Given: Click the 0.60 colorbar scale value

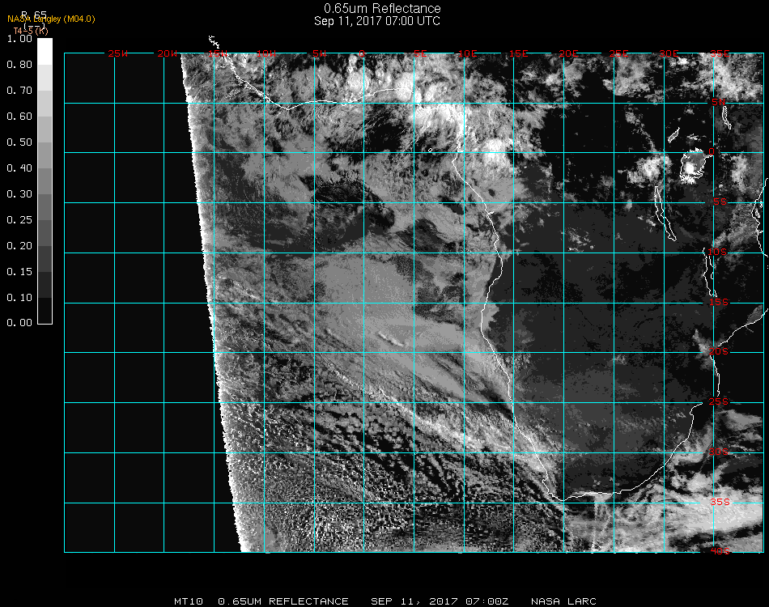Looking at the screenshot, I should [x=19, y=117].
